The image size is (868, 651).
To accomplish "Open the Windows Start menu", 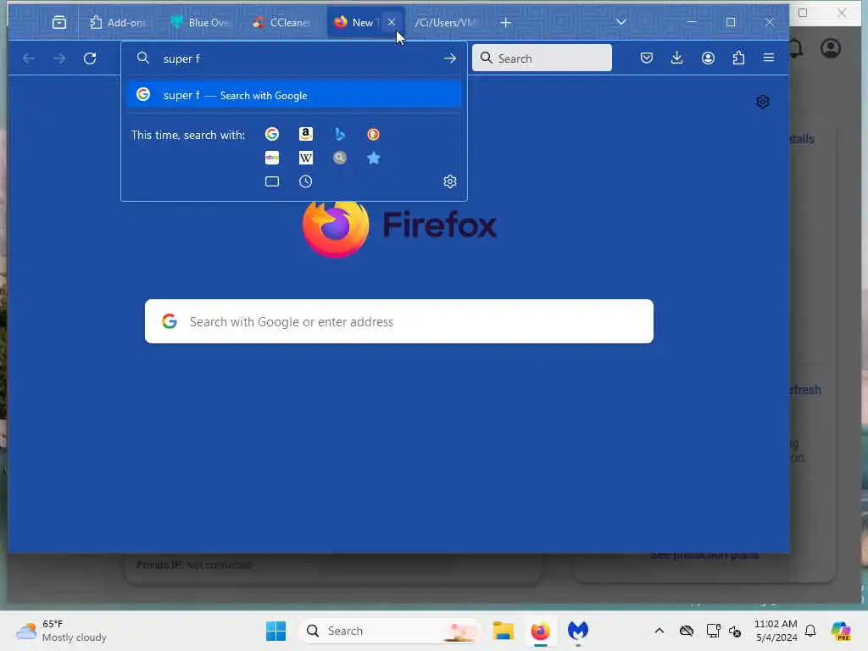I will pos(275,631).
